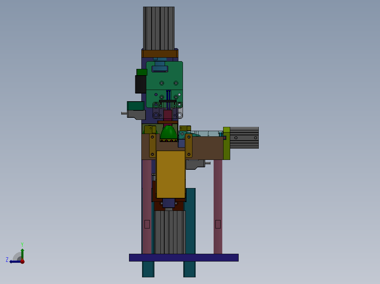Select the green egg-shaped part in the model
This screenshot has width=380, height=284.
(168, 133)
